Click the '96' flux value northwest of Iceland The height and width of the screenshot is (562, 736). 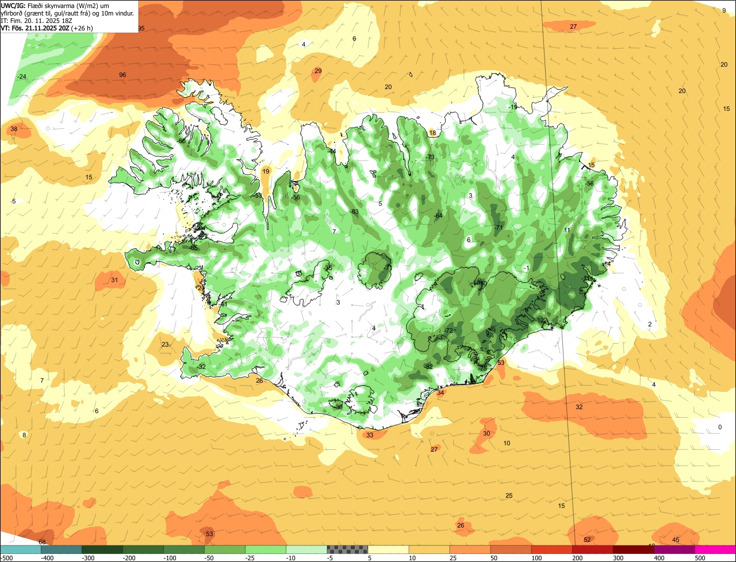click(x=122, y=75)
